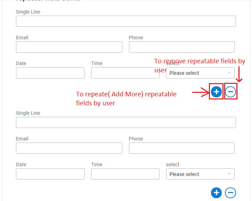Select the Date field in the second group
252x201 pixels.
coord(50,174)
